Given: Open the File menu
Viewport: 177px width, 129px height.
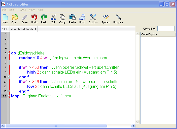Looking at the screenshot, I should tap(4, 10).
